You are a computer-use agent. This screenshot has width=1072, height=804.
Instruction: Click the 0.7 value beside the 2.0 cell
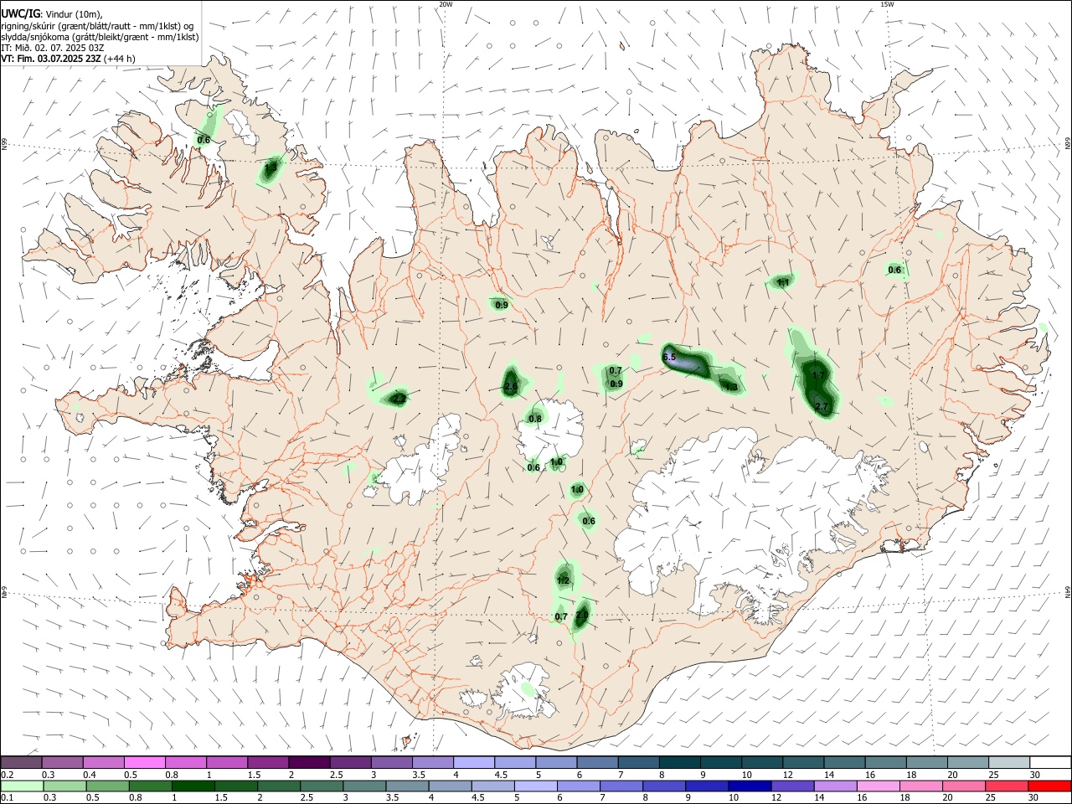tap(561, 617)
